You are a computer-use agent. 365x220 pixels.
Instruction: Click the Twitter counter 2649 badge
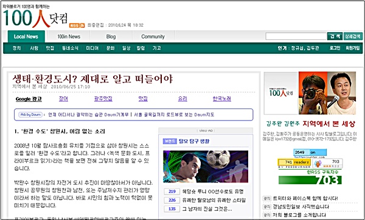[310, 153]
